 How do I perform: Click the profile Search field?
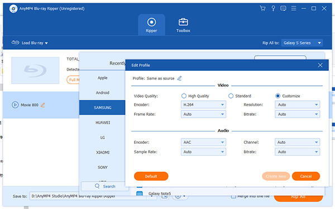[x=105, y=186]
